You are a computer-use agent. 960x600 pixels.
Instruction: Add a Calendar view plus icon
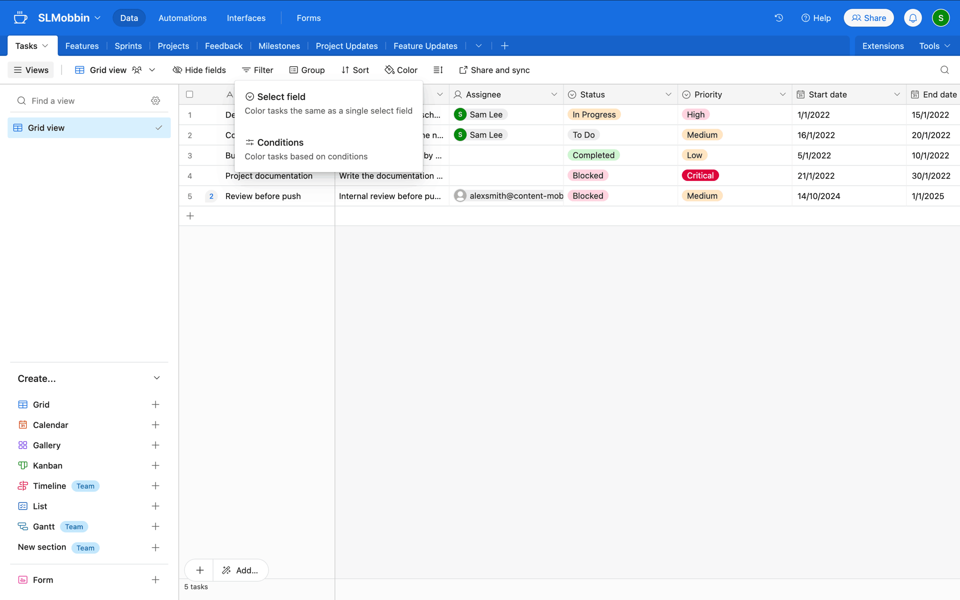[155, 425]
